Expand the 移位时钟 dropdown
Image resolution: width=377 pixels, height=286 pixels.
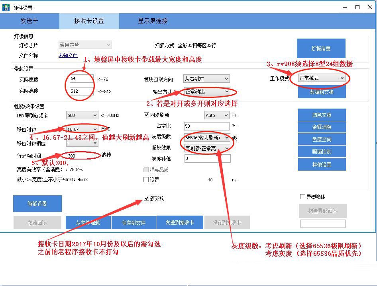(x=82, y=129)
